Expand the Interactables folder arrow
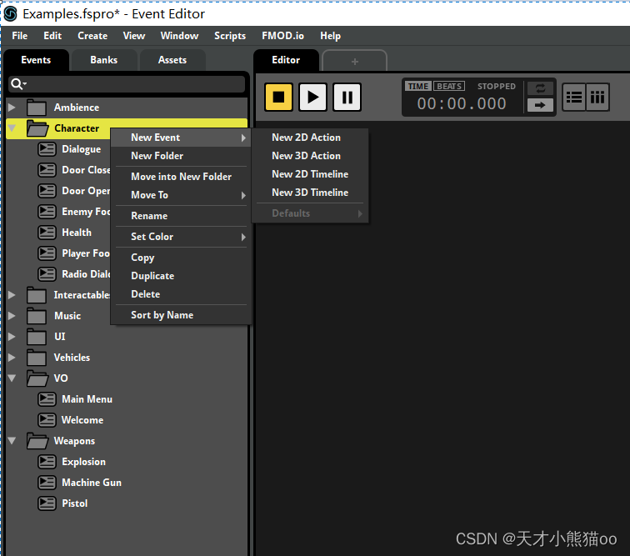630x556 pixels. coord(12,295)
